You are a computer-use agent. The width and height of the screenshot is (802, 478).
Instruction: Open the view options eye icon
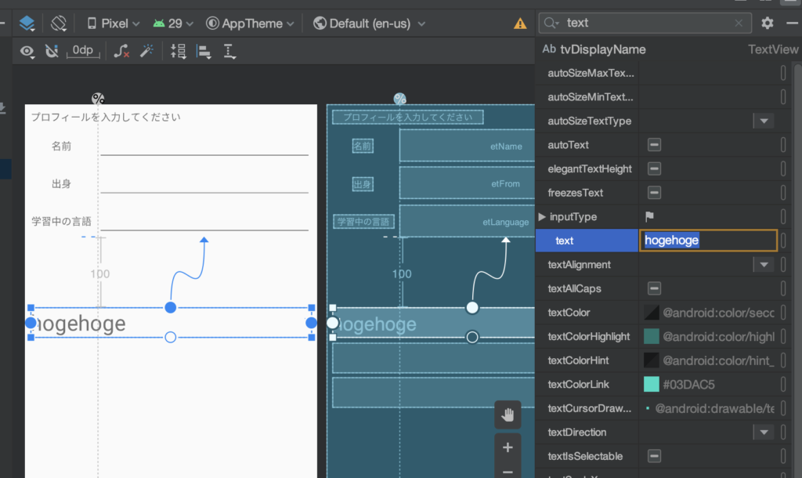(x=27, y=51)
